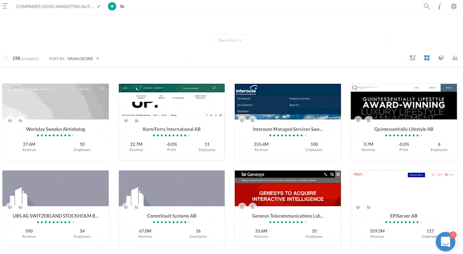Click the info icon in the header
The image size is (463, 254).
[x=439, y=6]
